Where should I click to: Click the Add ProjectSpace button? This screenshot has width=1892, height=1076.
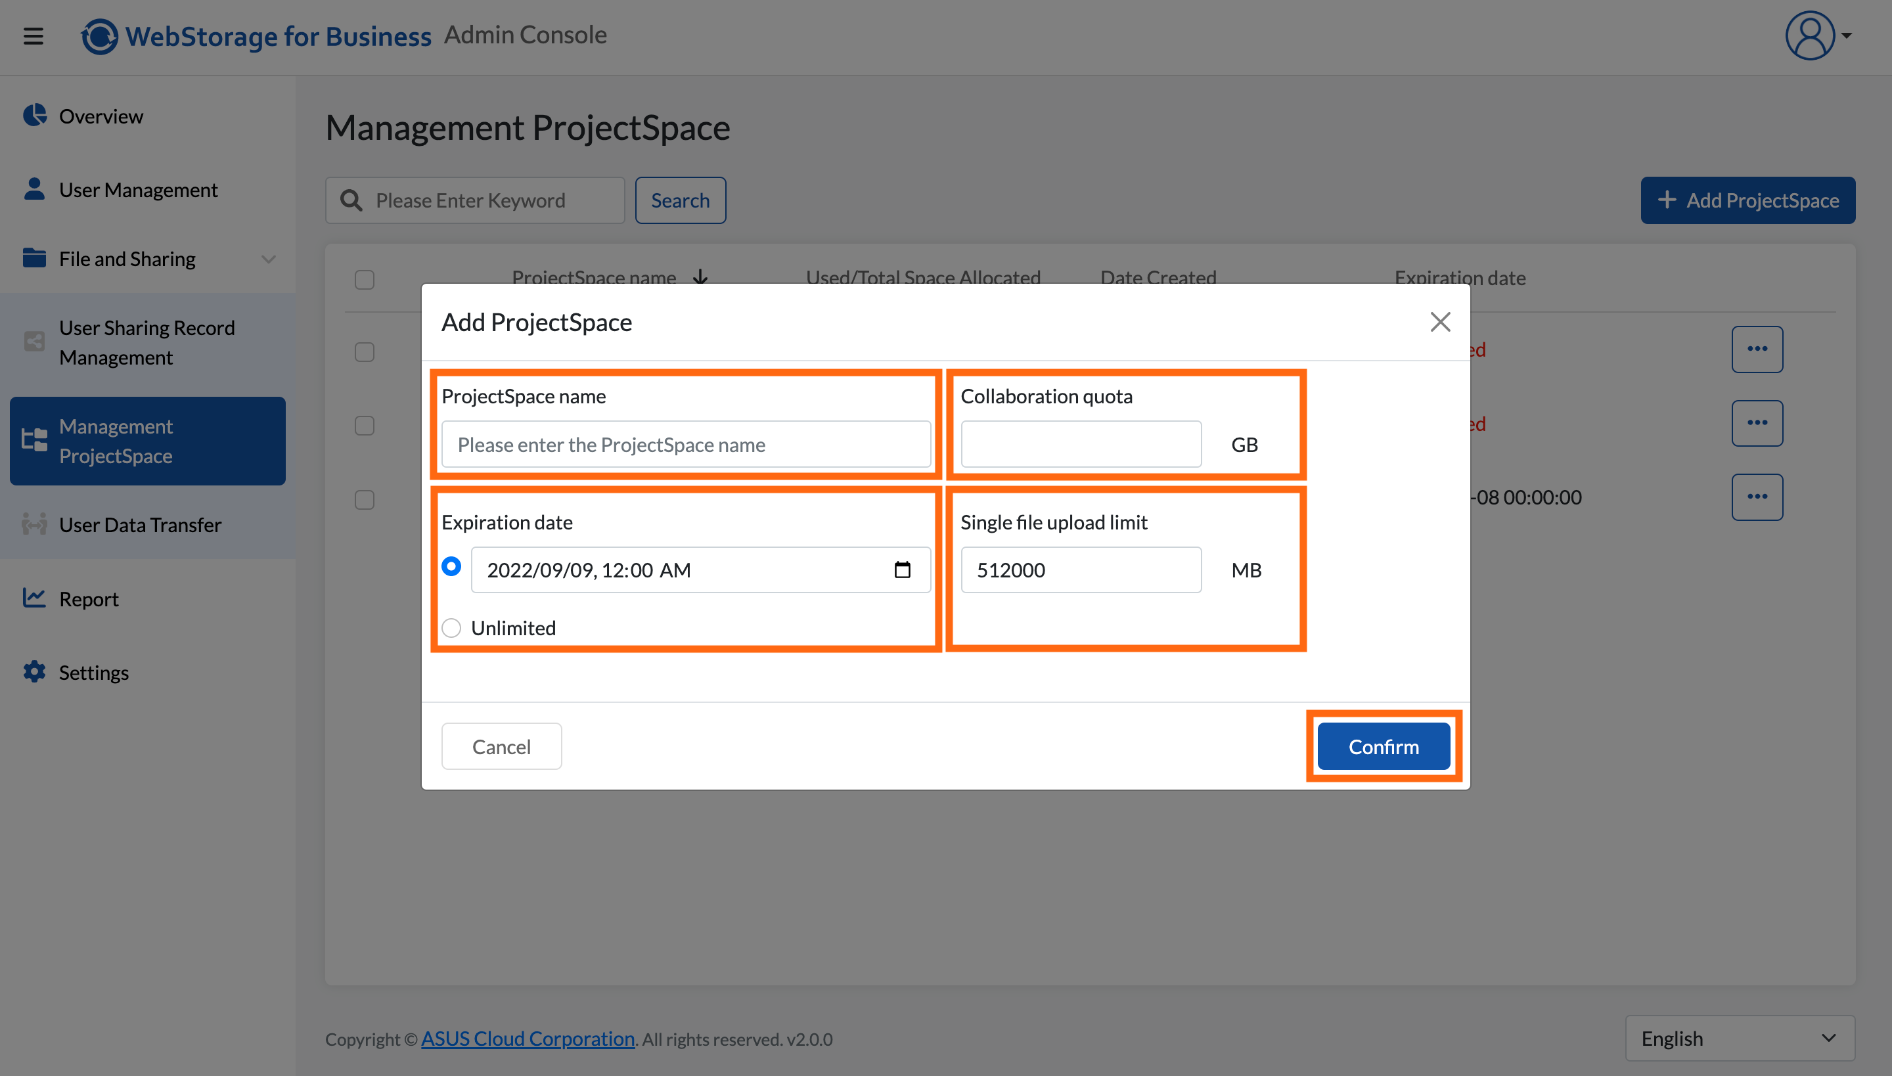pos(1748,200)
